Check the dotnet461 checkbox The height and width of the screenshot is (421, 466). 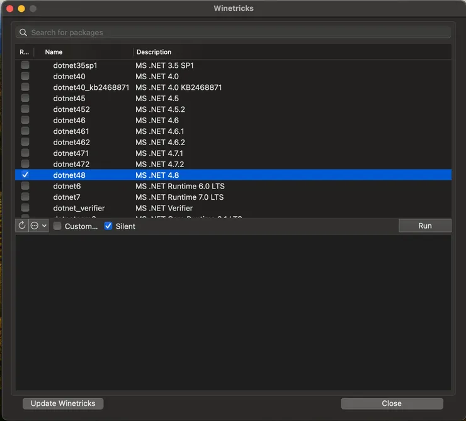25,131
